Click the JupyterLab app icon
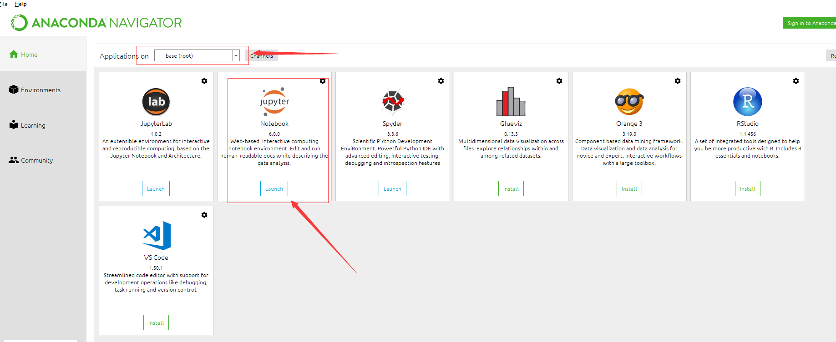The image size is (836, 342). pos(156,102)
